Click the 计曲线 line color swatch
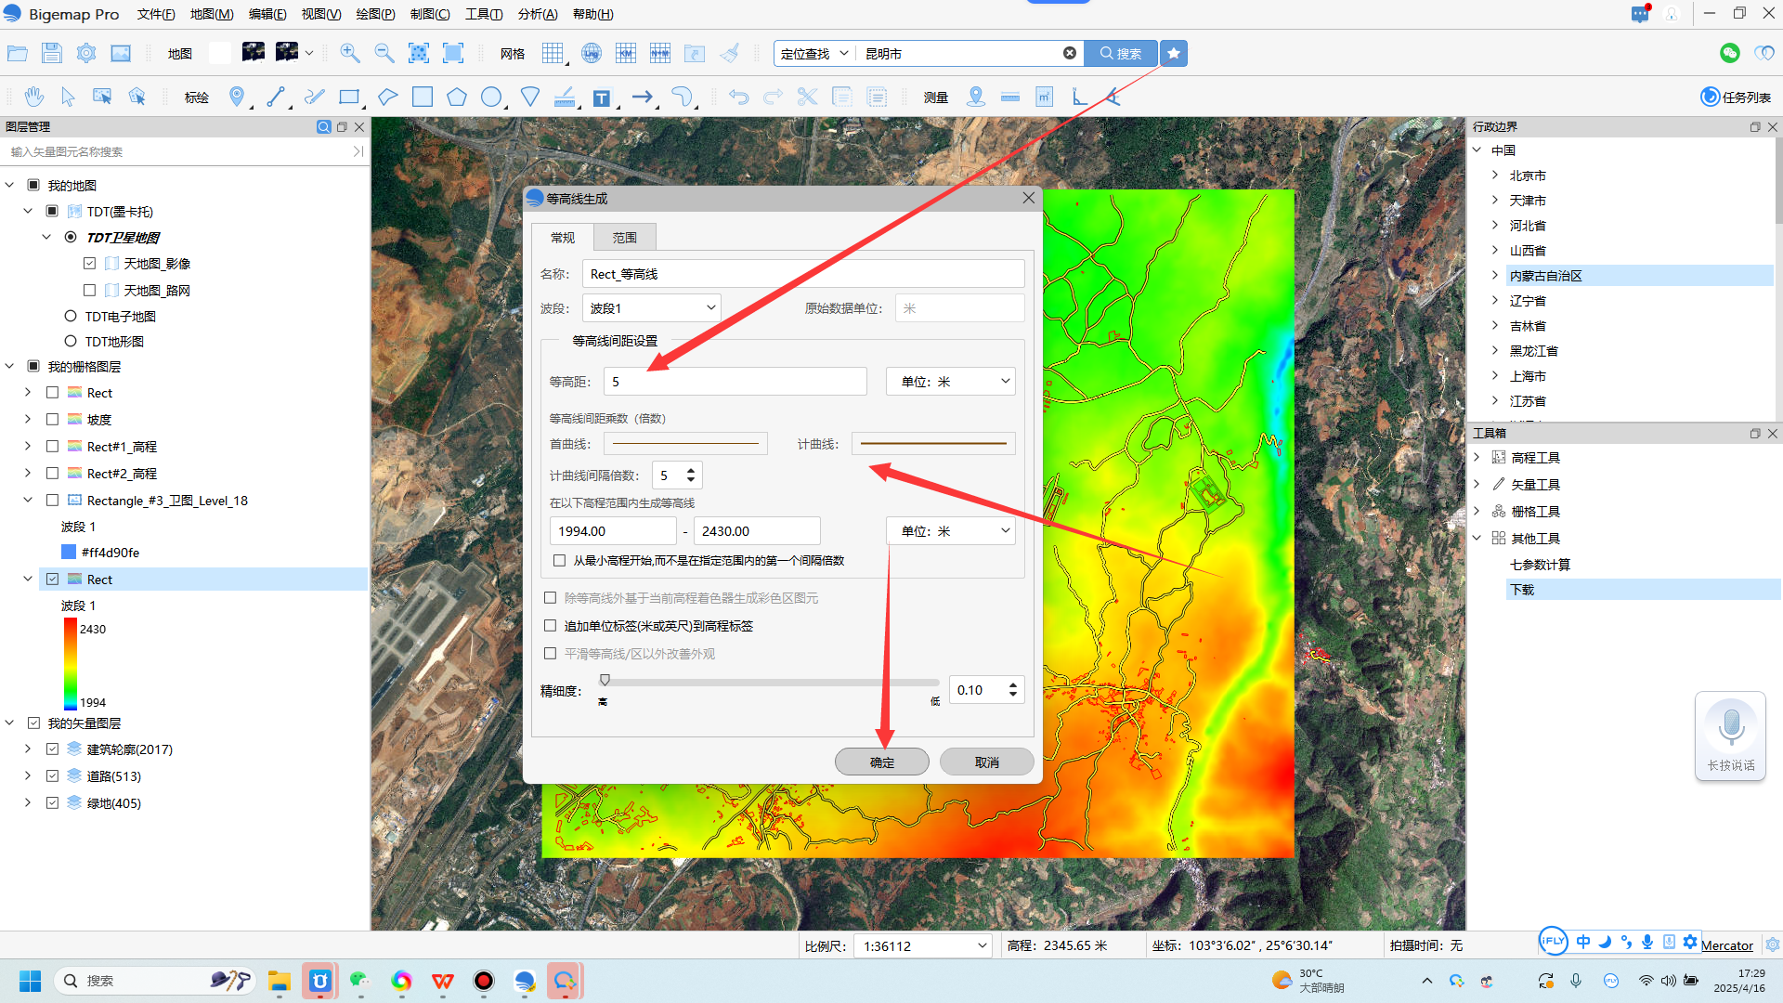This screenshot has height=1003, width=1783. [933, 444]
